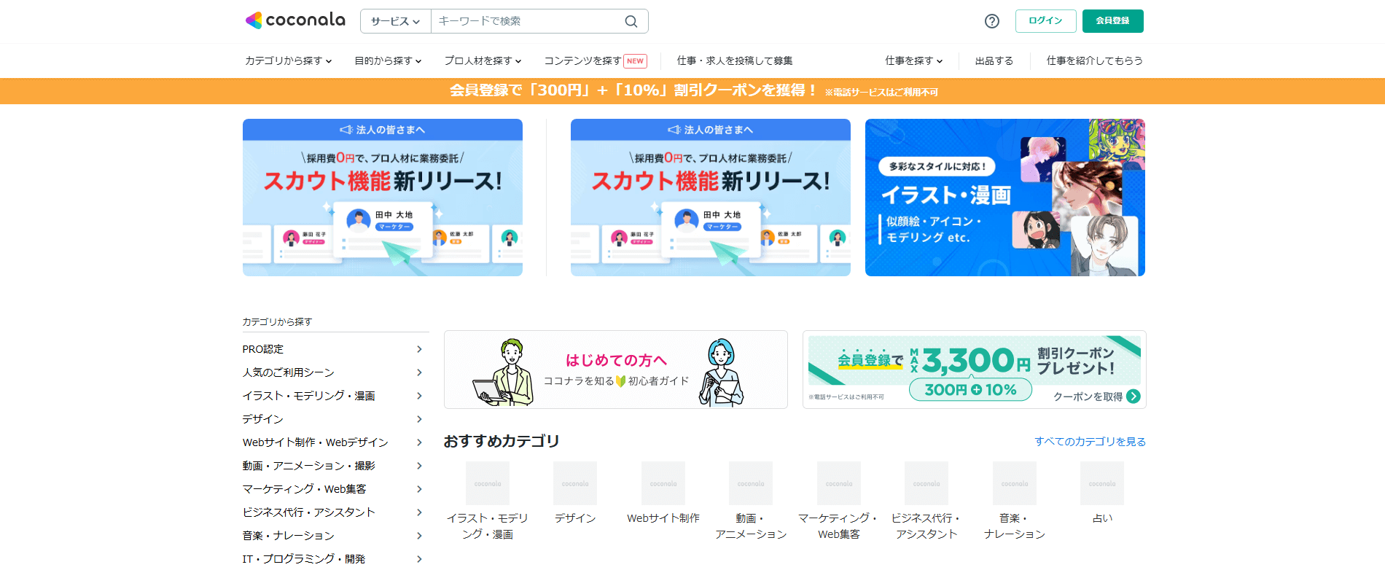Select イラスト・モデリング・漫画 in sidebar
Screen dimensions: 1385x570
coord(309,396)
